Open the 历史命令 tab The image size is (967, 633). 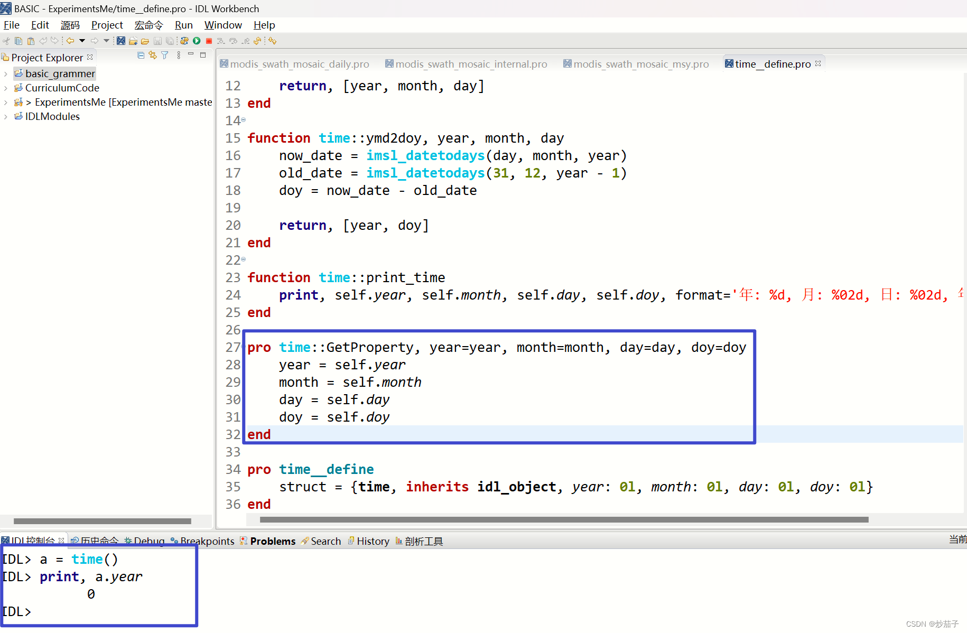tap(94, 541)
